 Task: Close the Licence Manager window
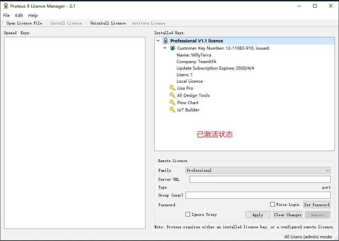coord(331,6)
